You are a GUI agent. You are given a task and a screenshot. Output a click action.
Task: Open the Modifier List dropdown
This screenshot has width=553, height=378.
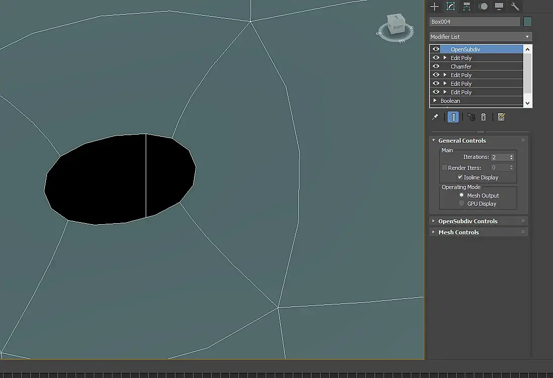(x=480, y=37)
